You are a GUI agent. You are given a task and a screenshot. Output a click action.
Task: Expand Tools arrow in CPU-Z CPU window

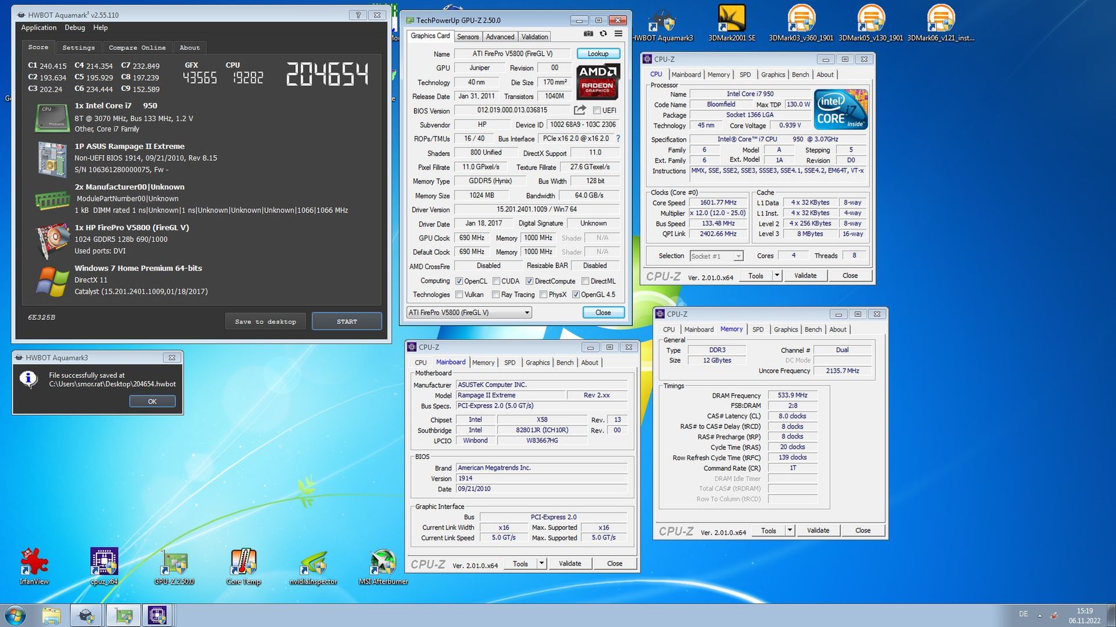pyautogui.click(x=777, y=276)
